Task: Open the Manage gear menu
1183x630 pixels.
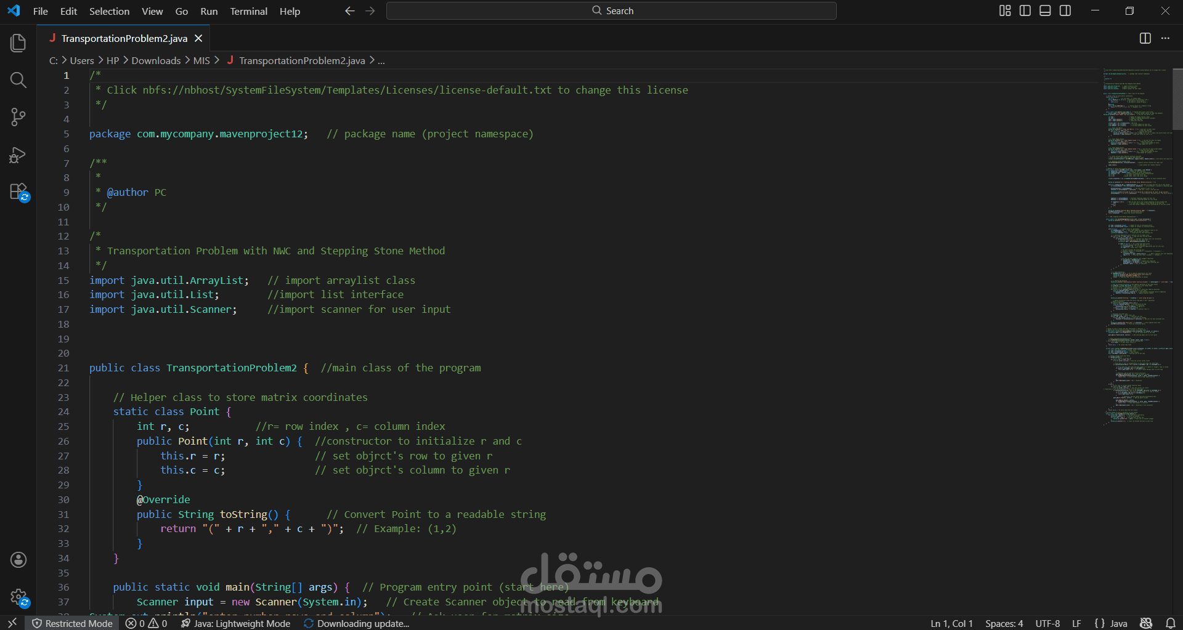Action: click(18, 597)
